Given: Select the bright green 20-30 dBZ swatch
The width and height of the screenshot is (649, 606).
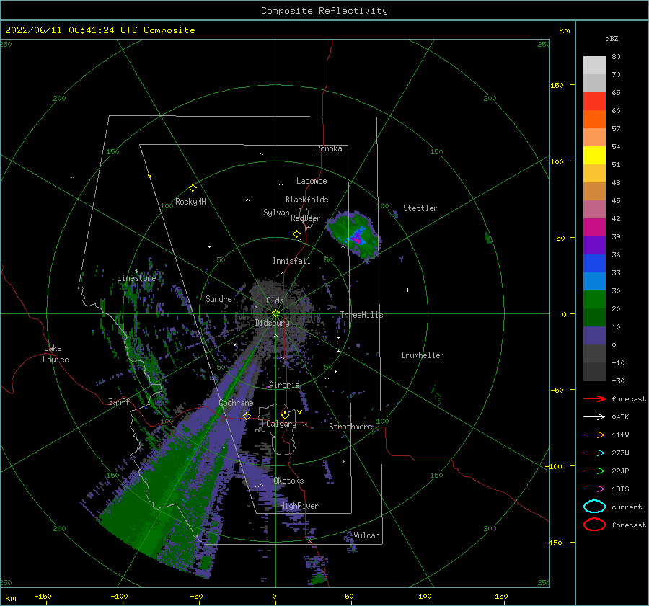Looking at the screenshot, I should coord(594,299).
